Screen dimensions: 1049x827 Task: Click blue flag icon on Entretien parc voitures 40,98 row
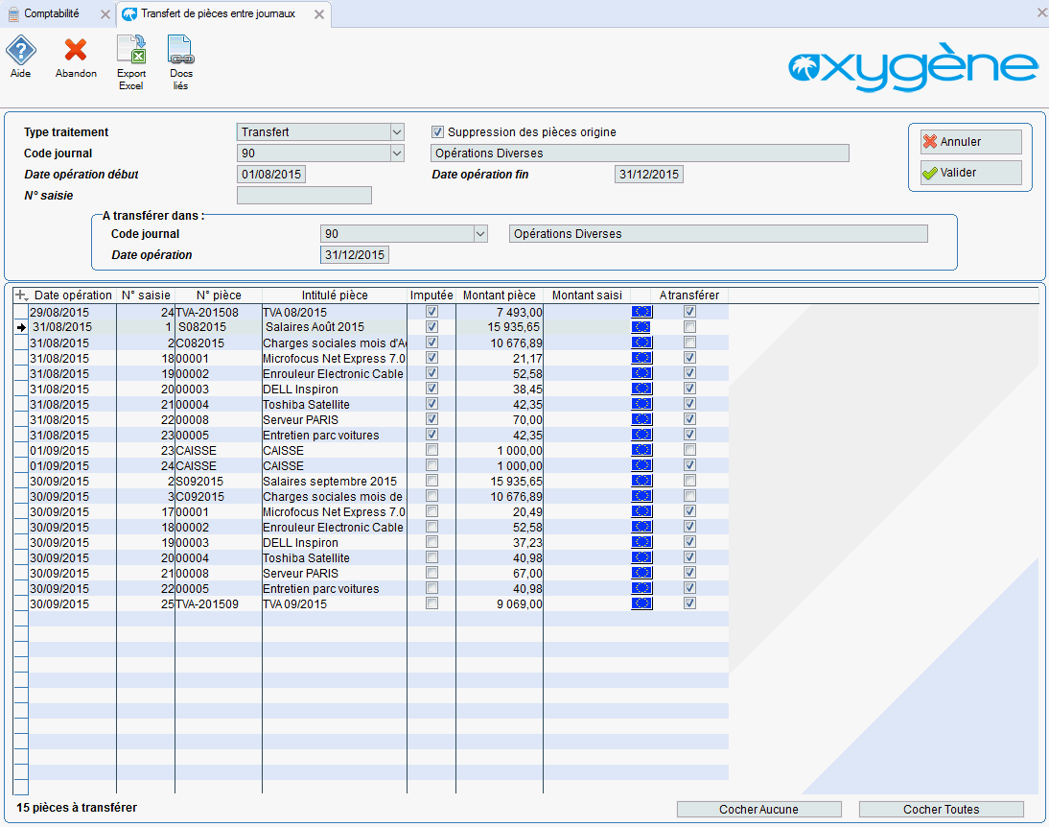641,589
